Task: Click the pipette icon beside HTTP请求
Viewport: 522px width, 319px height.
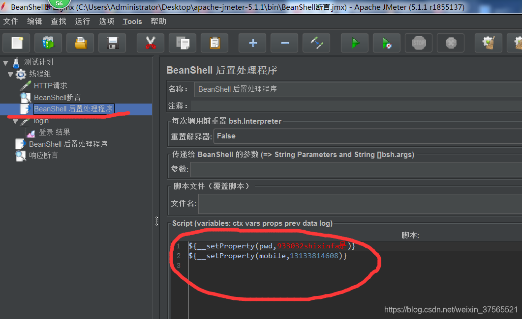Action: 26,86
